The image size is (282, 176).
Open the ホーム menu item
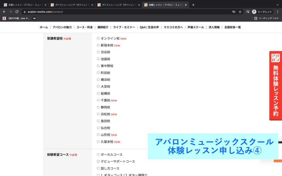44,27
